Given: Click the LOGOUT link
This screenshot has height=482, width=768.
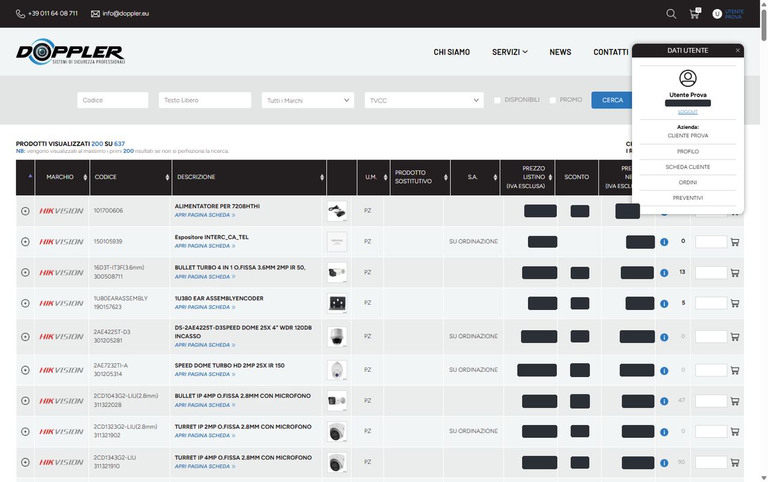Looking at the screenshot, I should (x=688, y=112).
